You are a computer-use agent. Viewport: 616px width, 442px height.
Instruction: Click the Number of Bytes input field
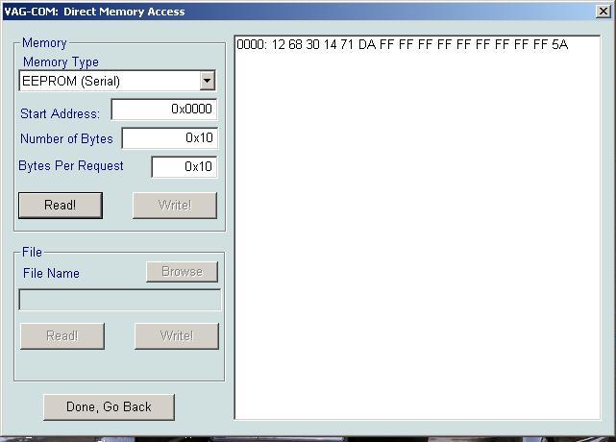pos(170,138)
